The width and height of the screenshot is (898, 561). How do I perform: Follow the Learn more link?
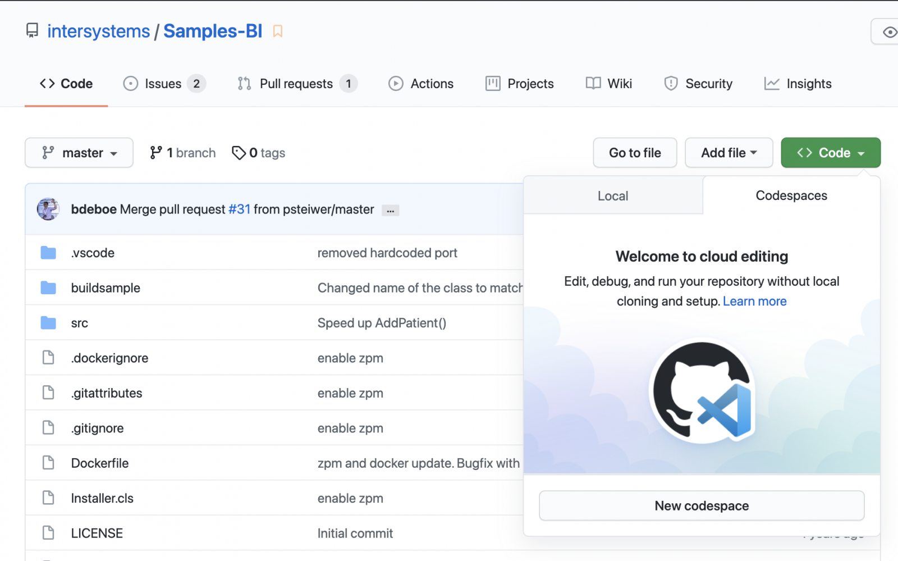[x=754, y=302]
